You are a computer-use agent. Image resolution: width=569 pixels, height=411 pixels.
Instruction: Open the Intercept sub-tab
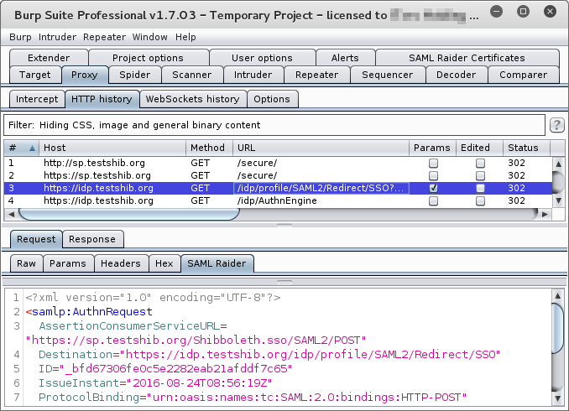pos(37,99)
